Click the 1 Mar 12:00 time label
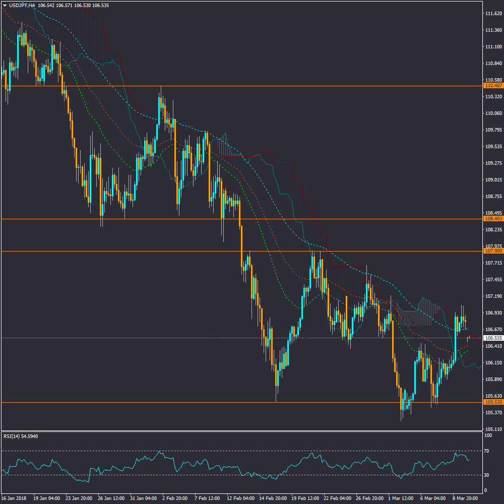Viewport: 504px width, 504px height. click(401, 498)
